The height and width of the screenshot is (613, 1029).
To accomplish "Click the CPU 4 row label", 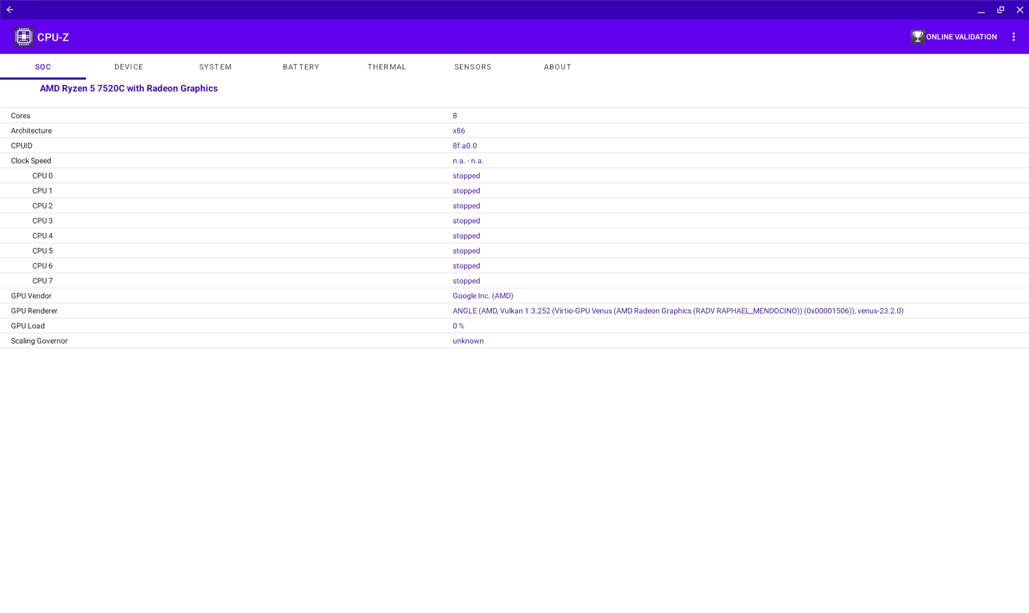I will coord(42,236).
